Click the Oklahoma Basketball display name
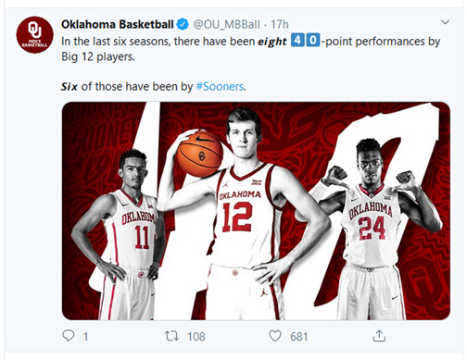The height and width of the screenshot is (360, 467). tap(117, 24)
